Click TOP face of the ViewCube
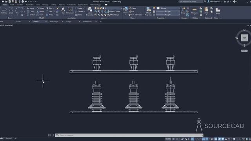The image size is (251, 141). (244, 38)
